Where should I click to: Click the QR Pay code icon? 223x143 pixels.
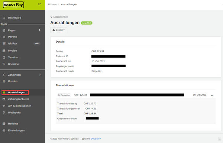pyautogui.click(x=4, y=43)
